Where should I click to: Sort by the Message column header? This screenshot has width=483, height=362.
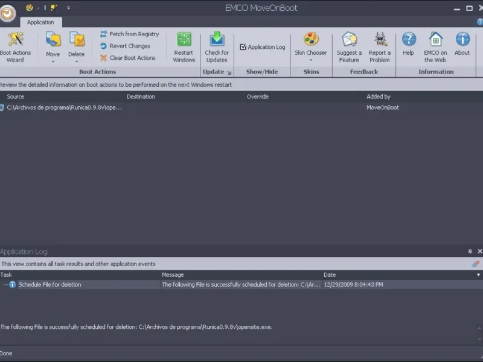[173, 275]
